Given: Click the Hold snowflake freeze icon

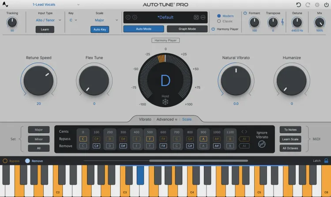Looking at the screenshot, I should click(165, 102).
